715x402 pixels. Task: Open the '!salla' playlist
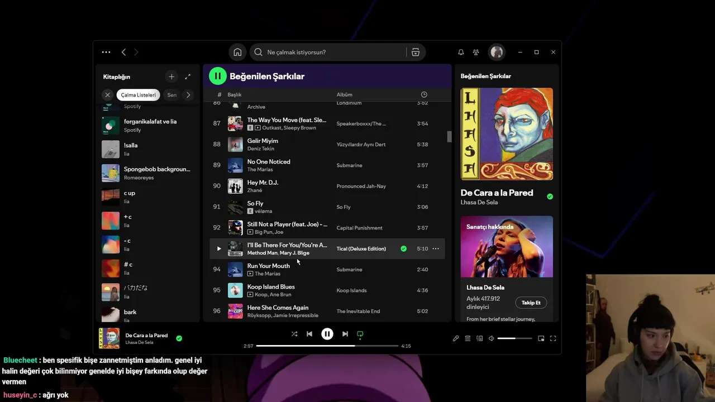click(148, 149)
